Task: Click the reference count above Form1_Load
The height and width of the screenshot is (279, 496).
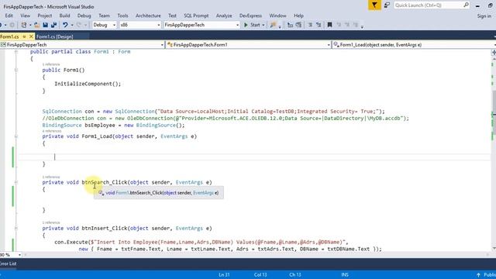Action: [52, 131]
